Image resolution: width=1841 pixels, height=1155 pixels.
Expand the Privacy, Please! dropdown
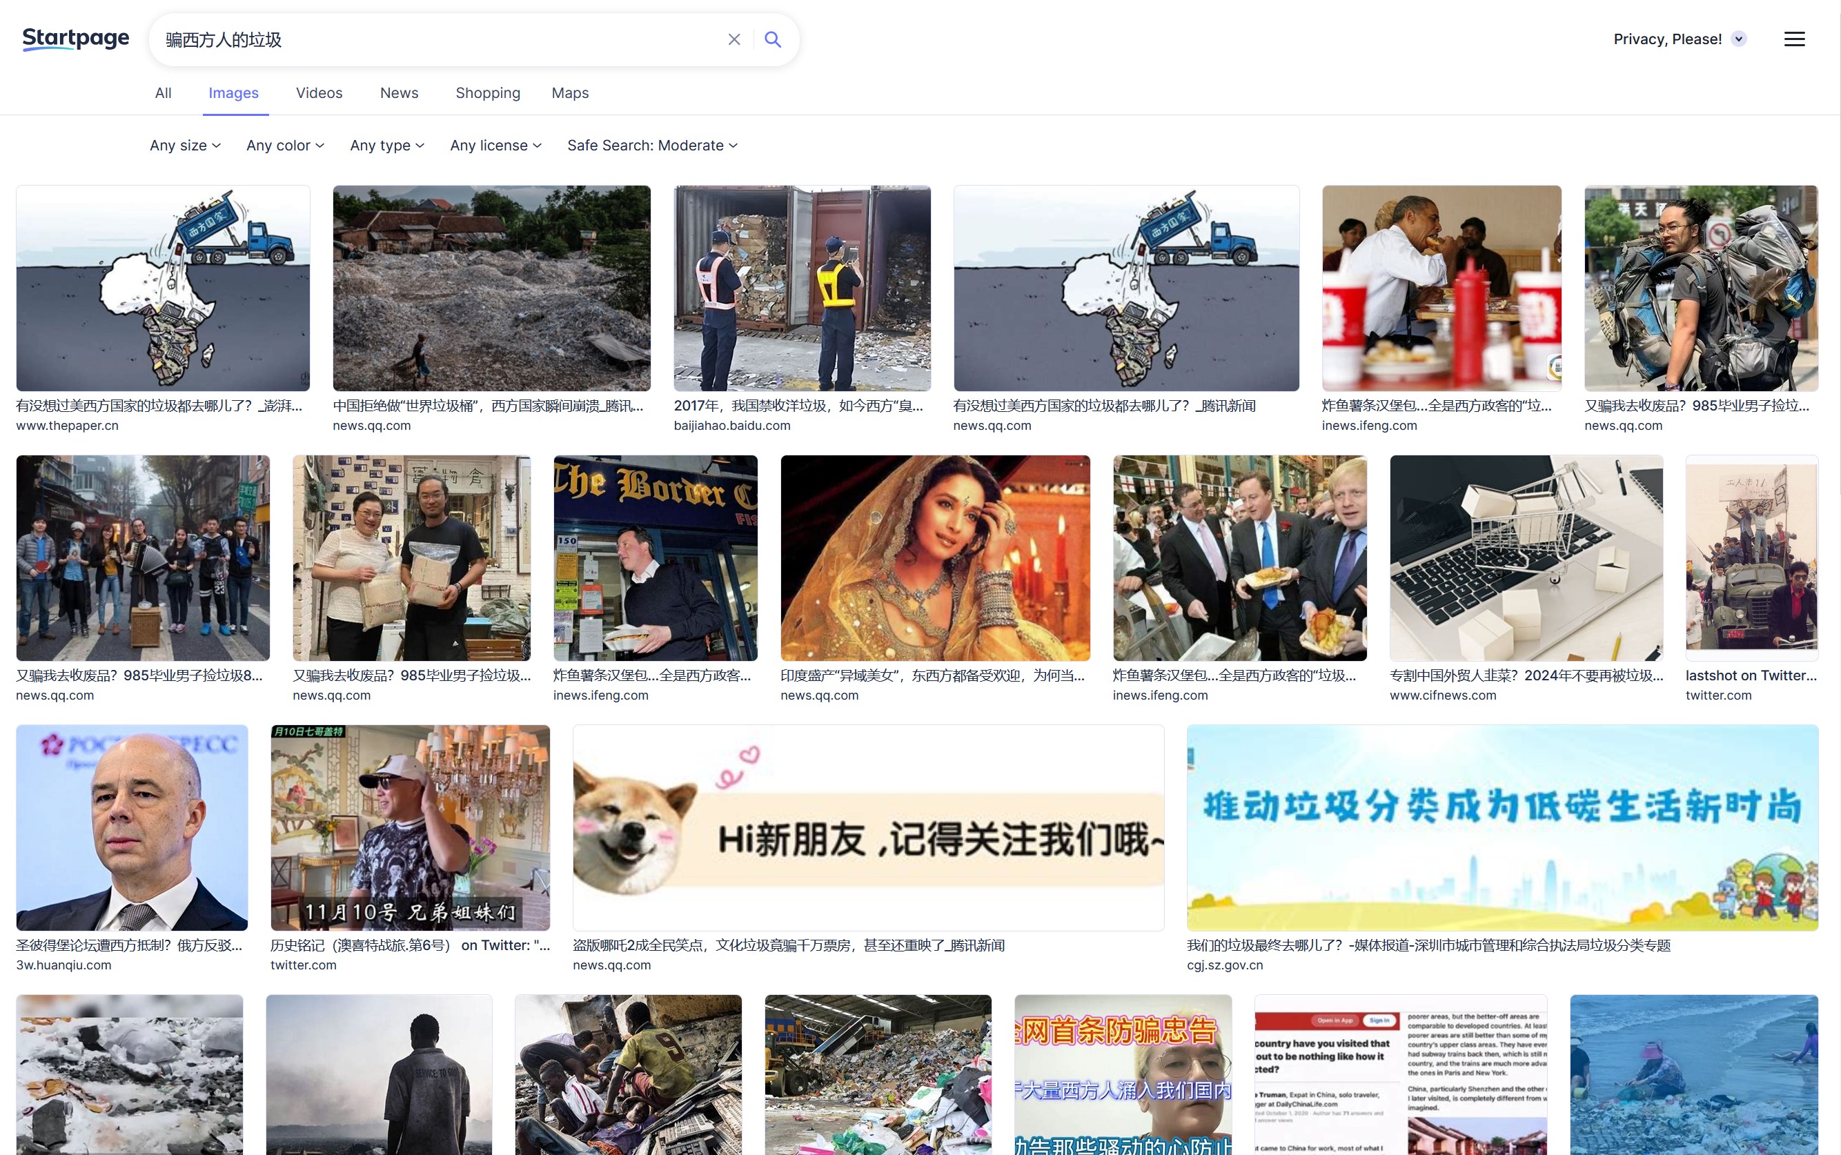tap(1739, 39)
